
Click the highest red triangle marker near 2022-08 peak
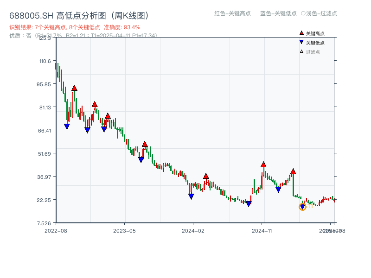74,87
